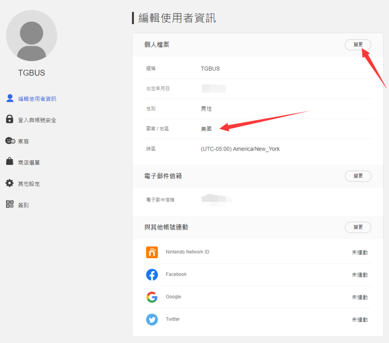389x343 pixels.
Task: Click the person icon beside 編輯使用者資訊
Action: click(10, 98)
